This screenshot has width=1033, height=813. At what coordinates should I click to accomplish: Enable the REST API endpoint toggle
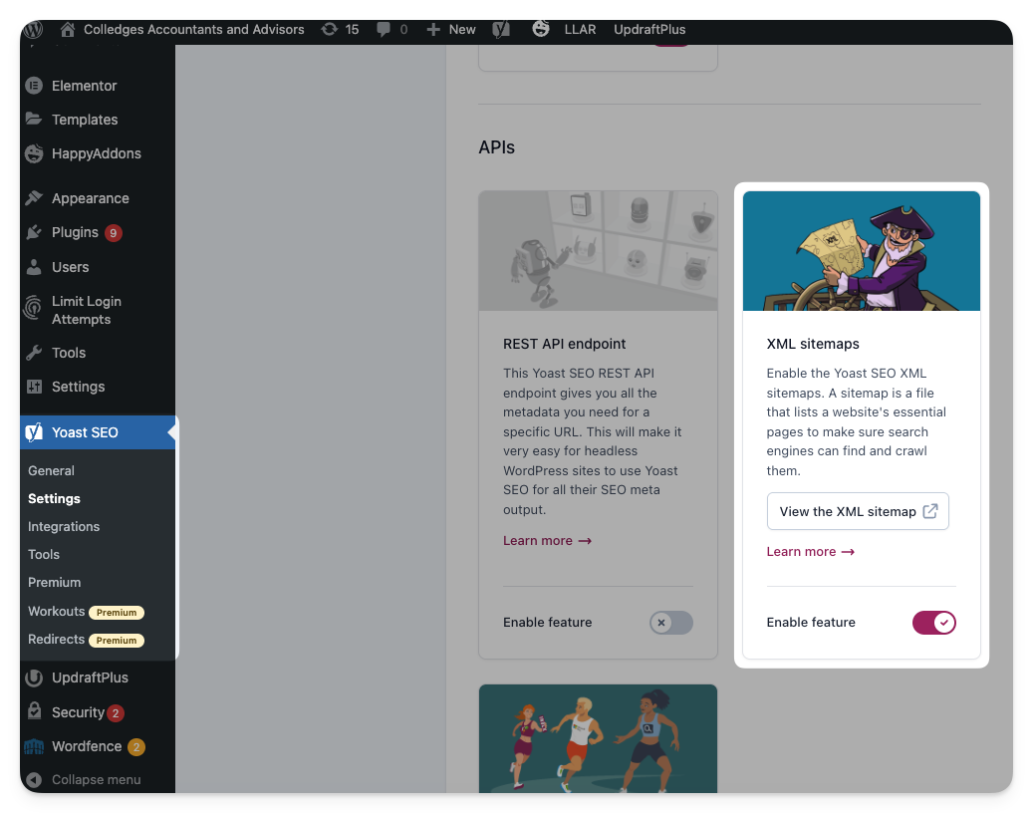pyautogui.click(x=670, y=623)
